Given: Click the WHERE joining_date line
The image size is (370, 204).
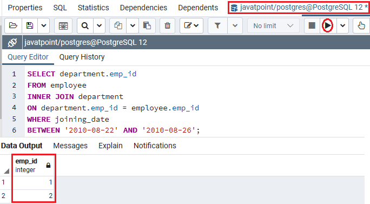Looking at the screenshot, I should tap(68, 119).
